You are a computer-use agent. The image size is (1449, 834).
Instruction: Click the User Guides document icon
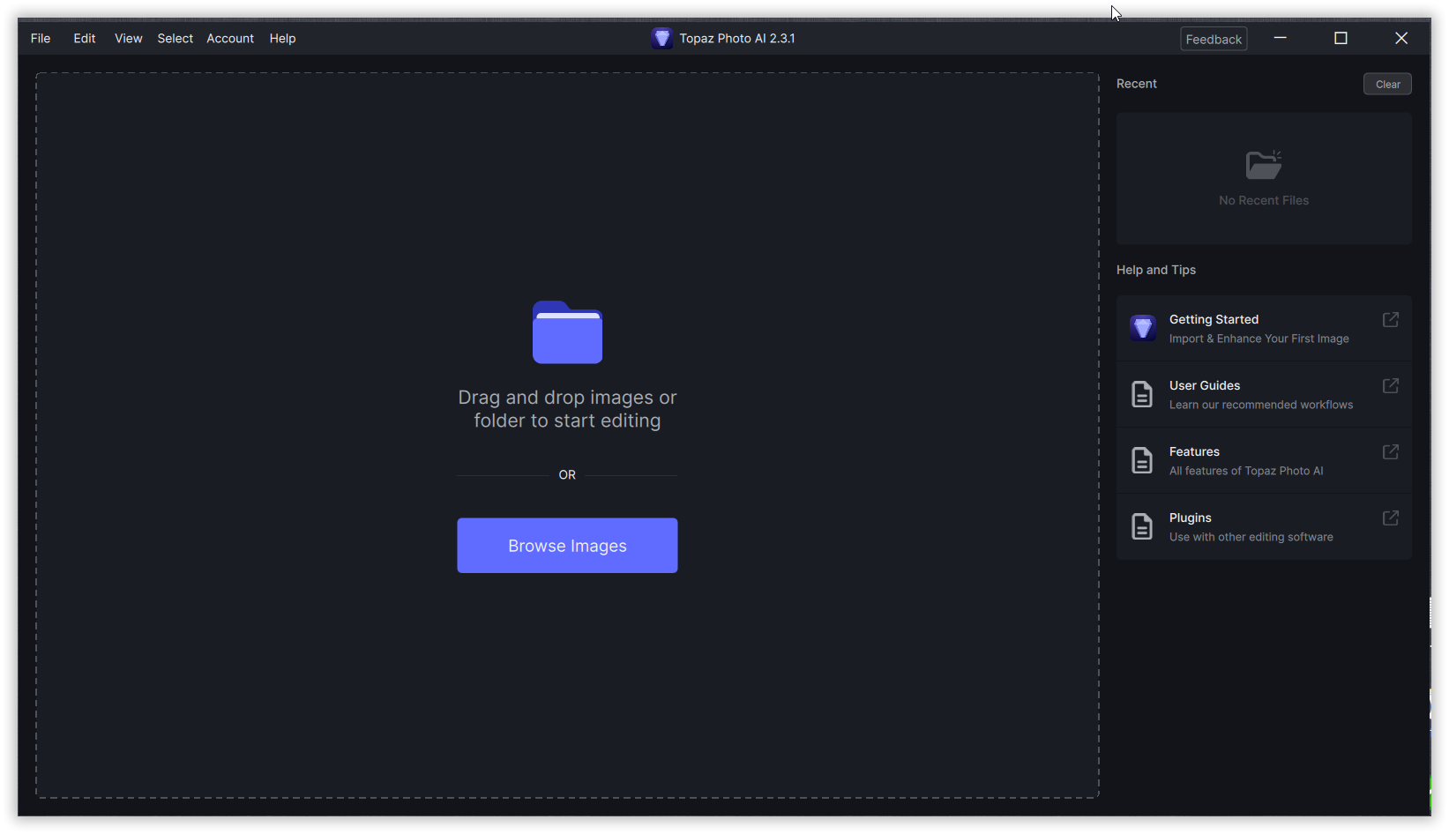tap(1142, 394)
